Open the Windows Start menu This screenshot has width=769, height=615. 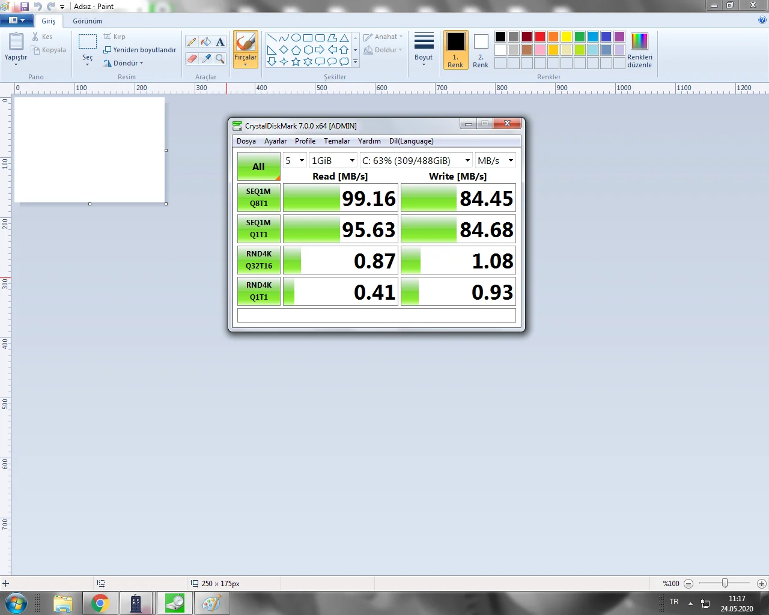point(16,603)
